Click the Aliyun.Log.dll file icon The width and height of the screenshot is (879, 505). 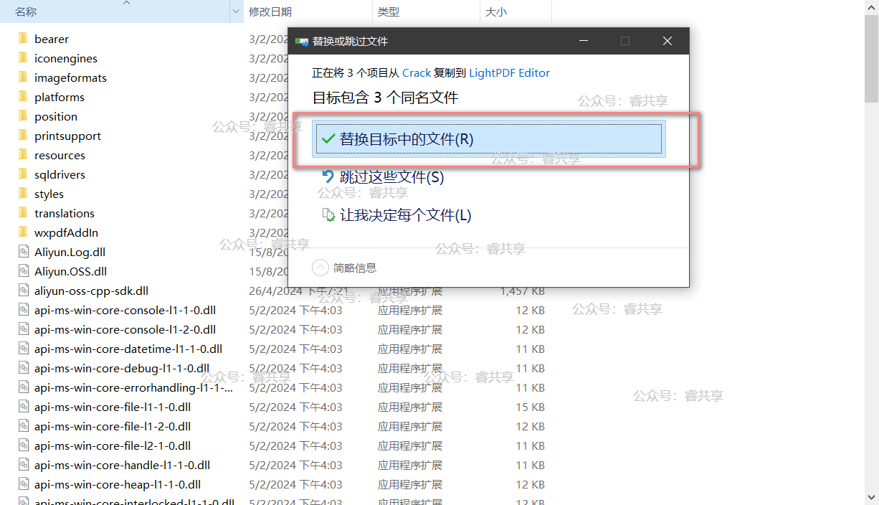coord(22,252)
